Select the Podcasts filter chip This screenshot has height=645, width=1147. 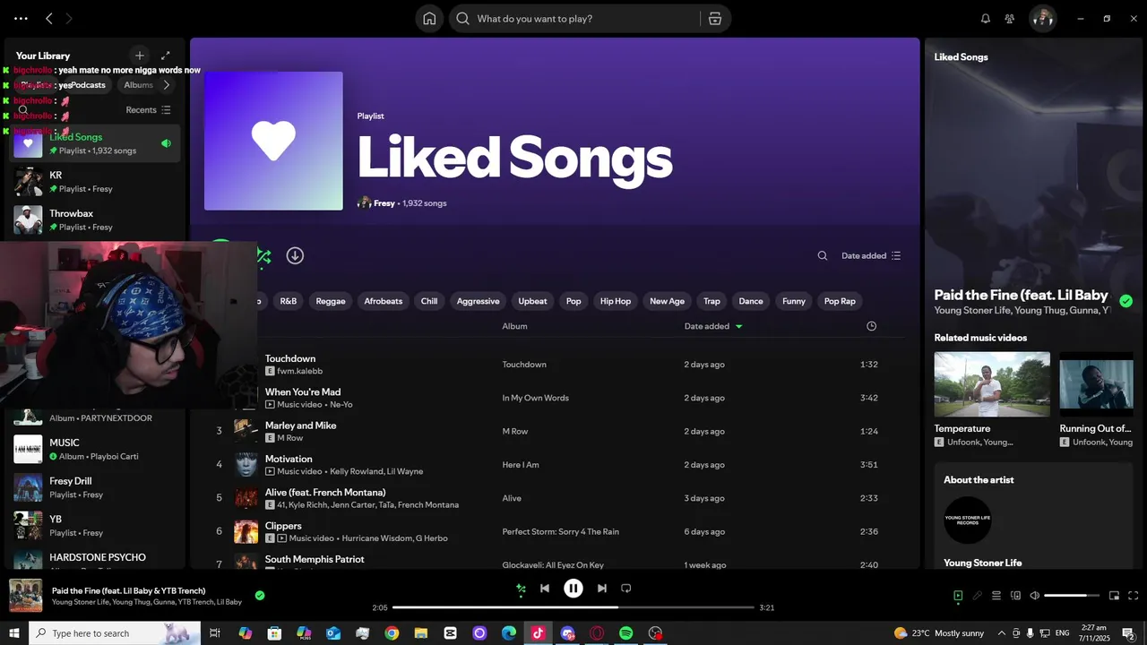[88, 85]
